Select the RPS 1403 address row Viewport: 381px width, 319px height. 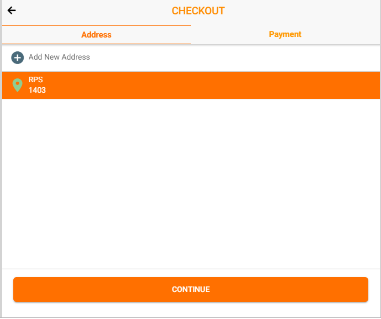coord(191,85)
